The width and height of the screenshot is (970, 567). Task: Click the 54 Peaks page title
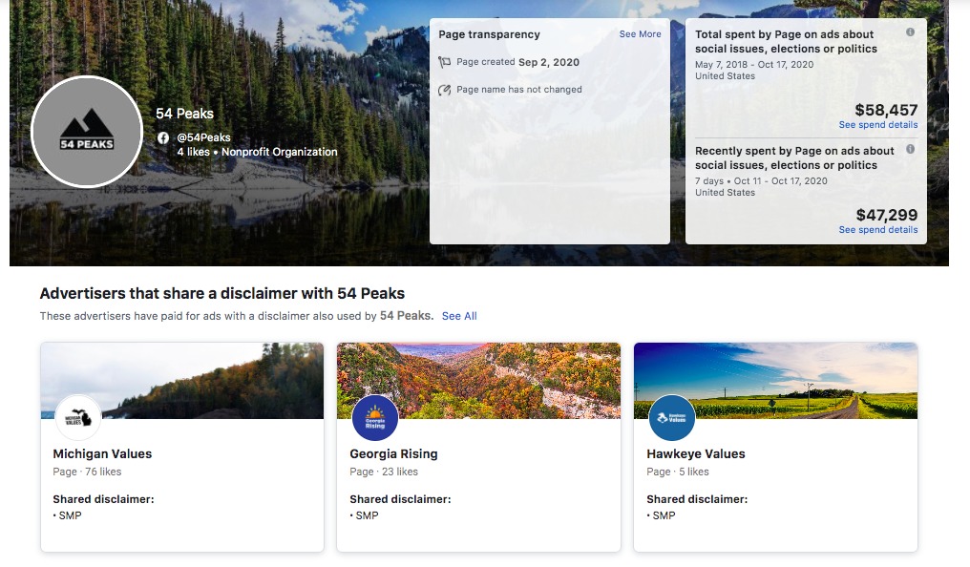[x=185, y=114]
